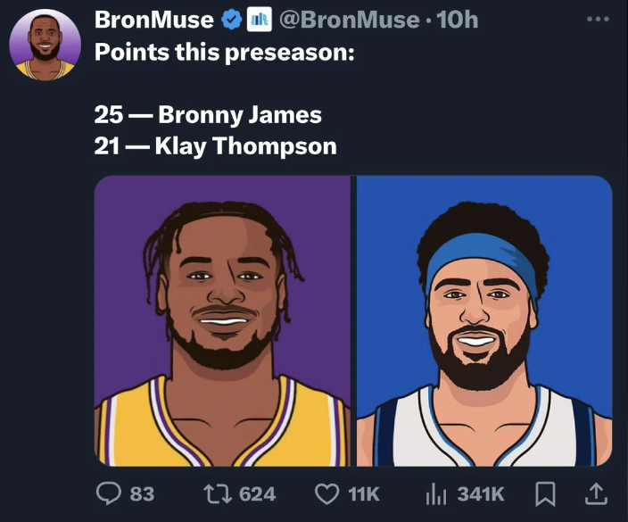This screenshot has height=522, width=628.
Task: Click the 10h timestamp
Action: [458, 20]
